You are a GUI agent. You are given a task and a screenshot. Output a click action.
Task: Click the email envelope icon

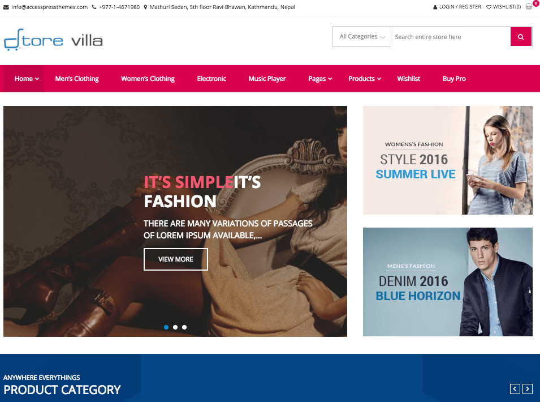(6, 7)
